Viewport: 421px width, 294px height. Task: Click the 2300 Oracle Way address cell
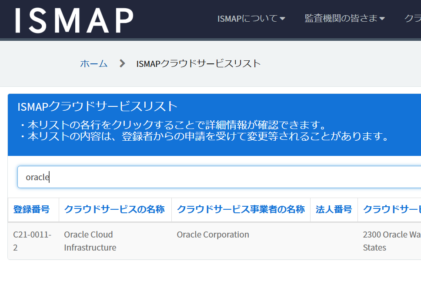[x=389, y=241]
